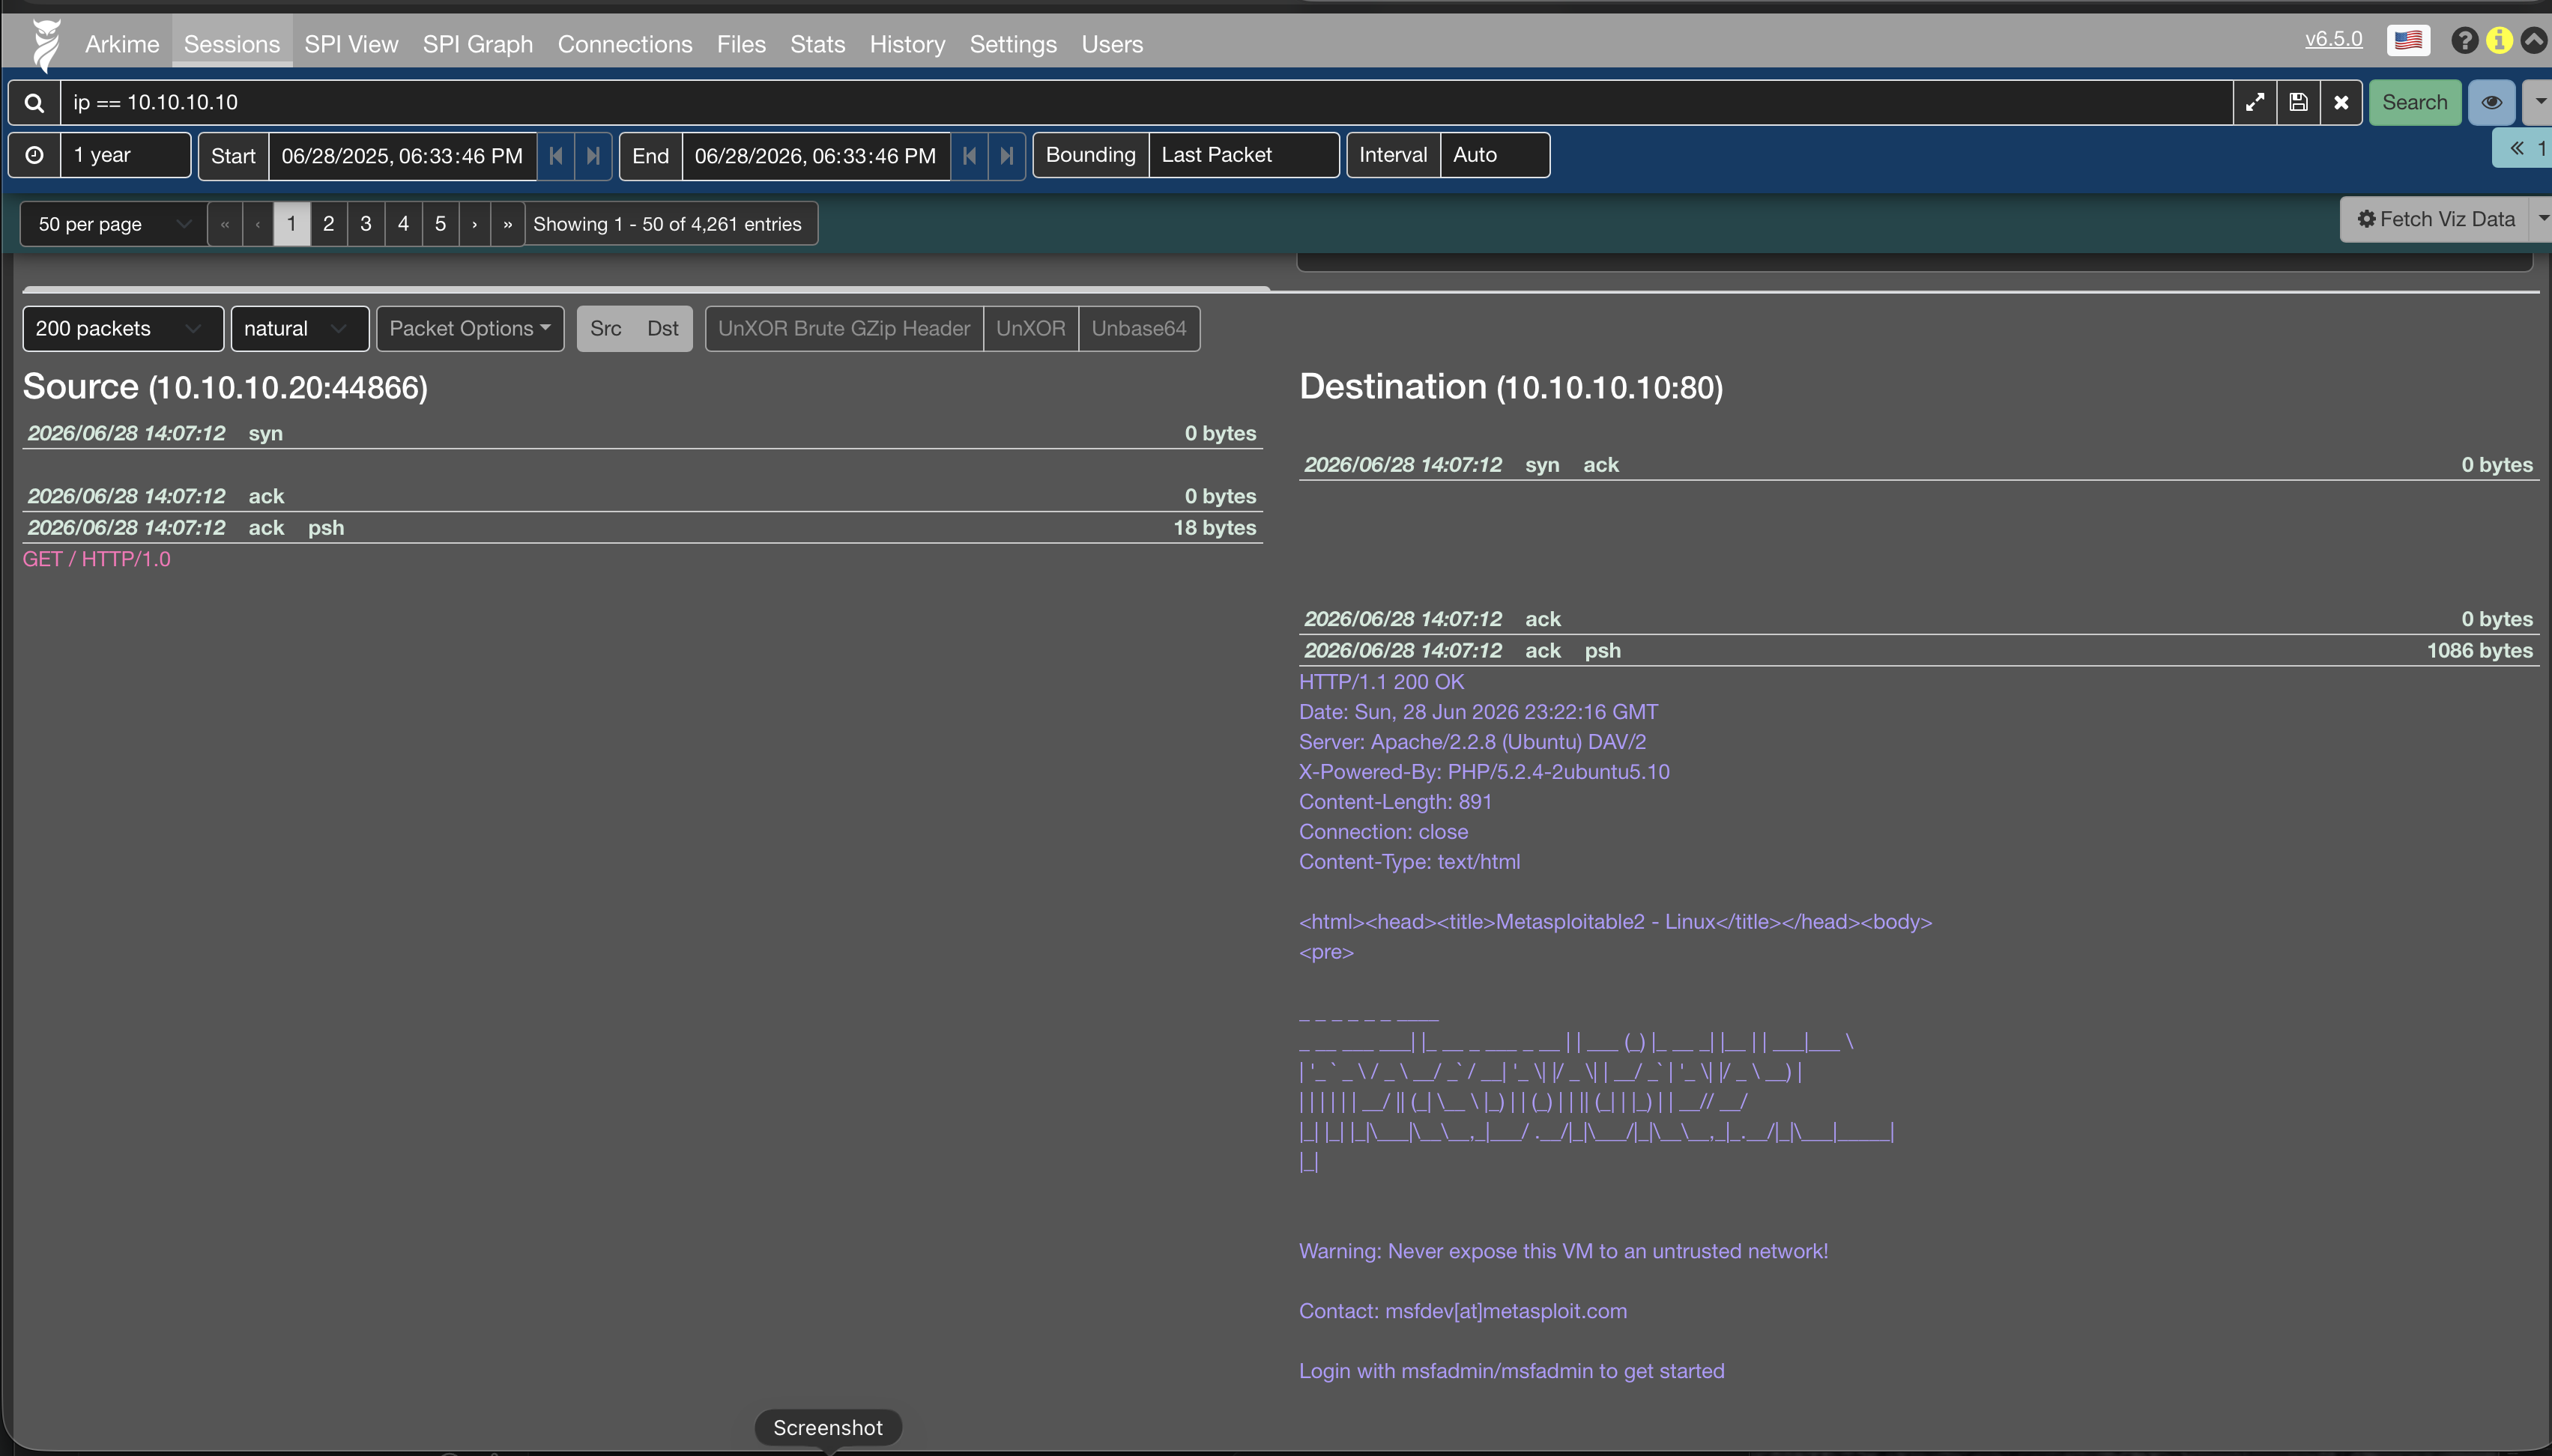
Task: Open the Packet Options dropdown
Action: point(471,329)
